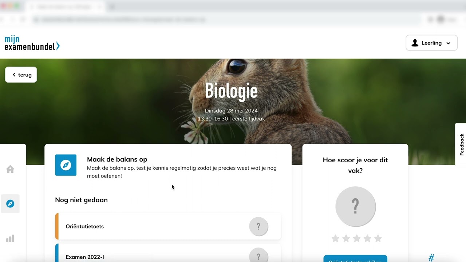
Task: Click the third rating star
Action: click(x=357, y=238)
